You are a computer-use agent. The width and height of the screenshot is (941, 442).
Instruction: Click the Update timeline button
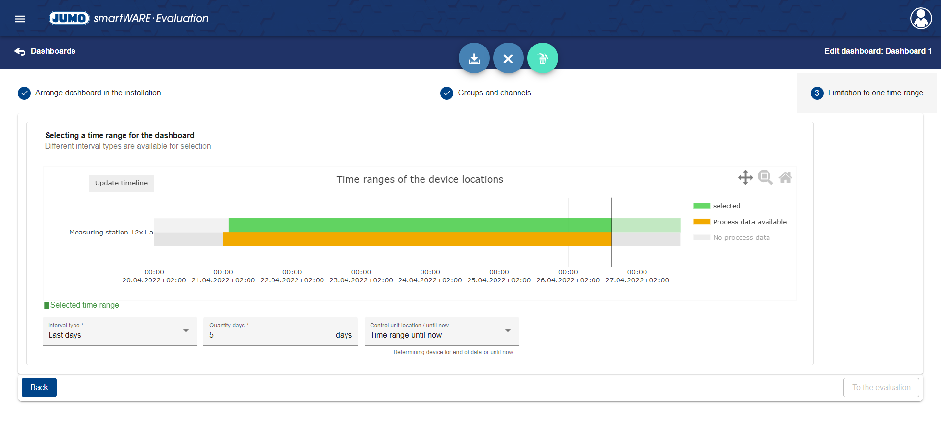coord(121,183)
